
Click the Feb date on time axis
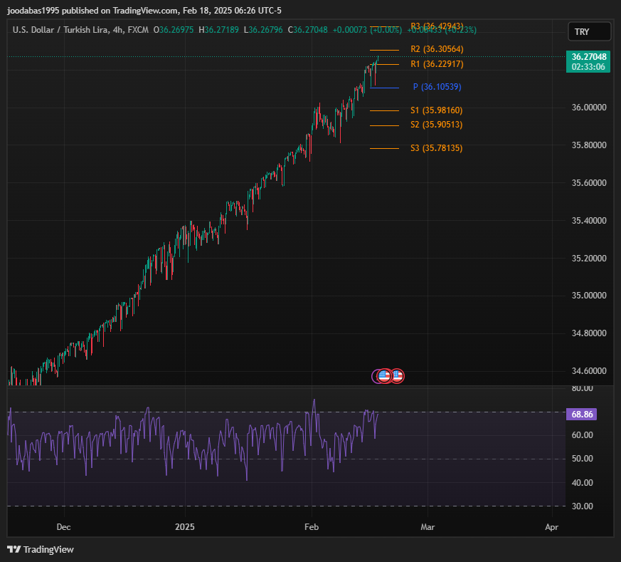pyautogui.click(x=311, y=528)
